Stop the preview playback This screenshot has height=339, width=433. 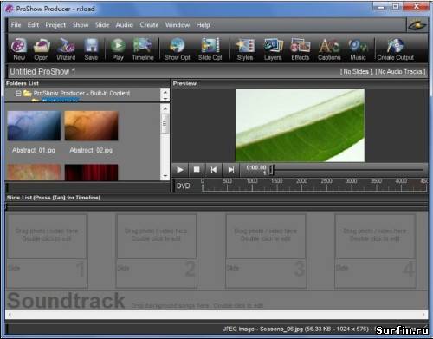pyautogui.click(x=197, y=170)
